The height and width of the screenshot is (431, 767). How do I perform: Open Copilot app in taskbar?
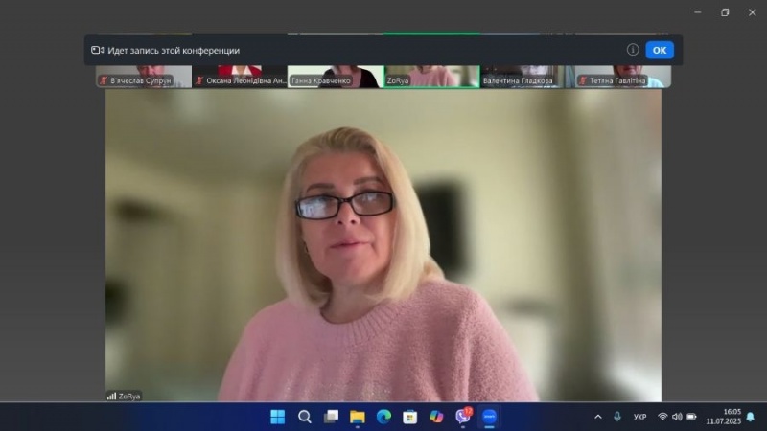tap(436, 417)
